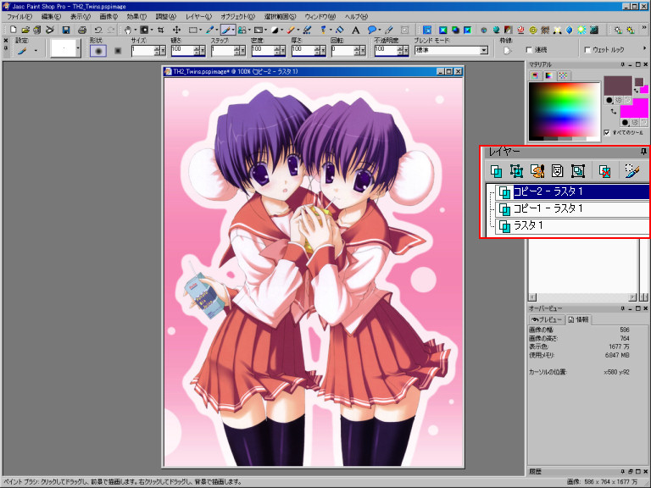Image resolution: width=651 pixels, height=488 pixels.
Task: Click New Mask Layer icon in layer panel
Action: coord(557,171)
